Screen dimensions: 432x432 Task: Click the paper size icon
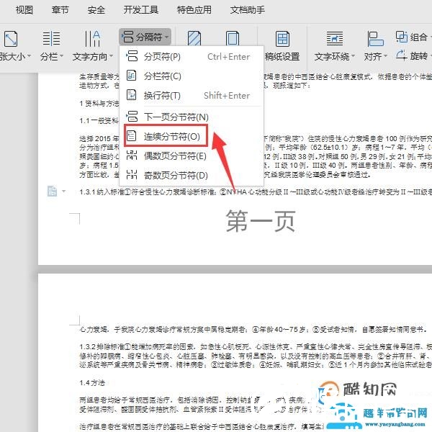point(11,39)
